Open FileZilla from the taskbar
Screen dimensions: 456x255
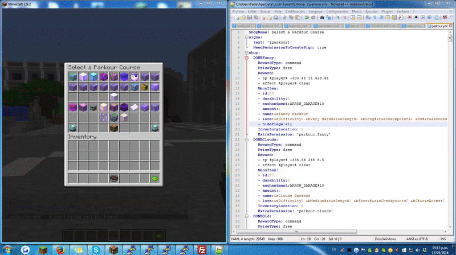click(x=202, y=249)
